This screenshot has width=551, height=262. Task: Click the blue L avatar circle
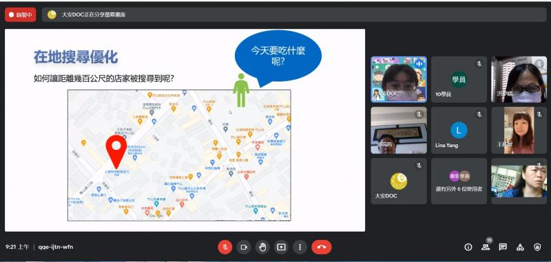[459, 130]
